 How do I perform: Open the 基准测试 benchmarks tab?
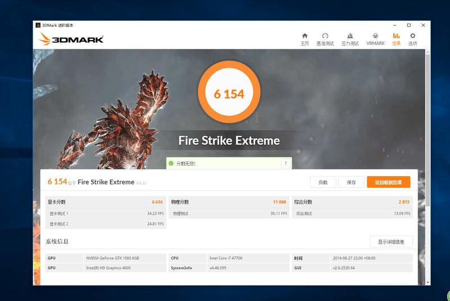pyautogui.click(x=325, y=39)
